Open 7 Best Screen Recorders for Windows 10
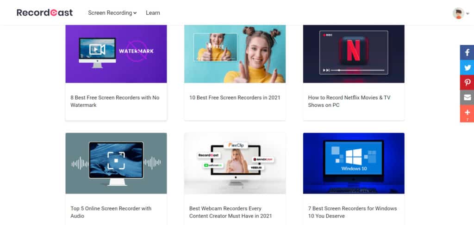Screen dimensions: 474x225 352,212
